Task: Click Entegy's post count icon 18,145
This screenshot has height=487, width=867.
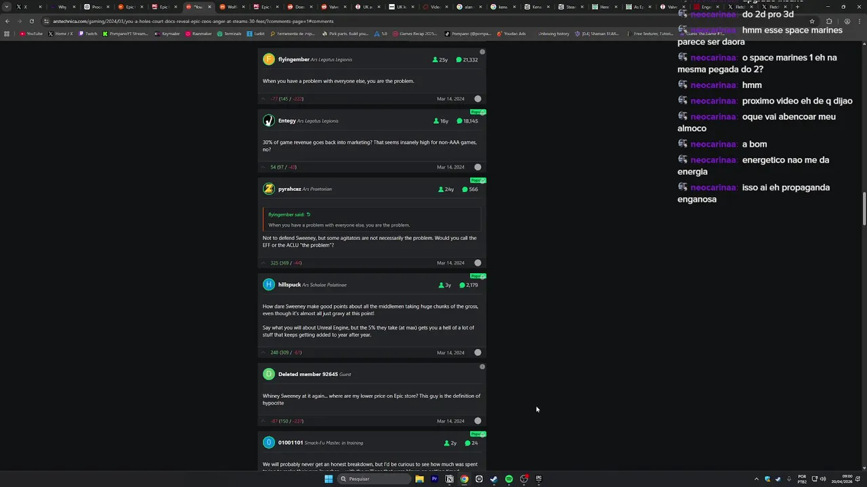Action: point(459,121)
